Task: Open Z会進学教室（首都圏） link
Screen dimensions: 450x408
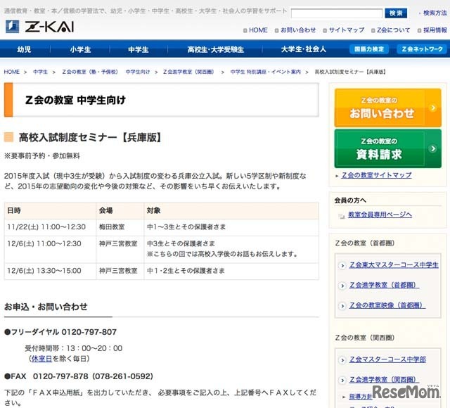Action: tap(384, 285)
